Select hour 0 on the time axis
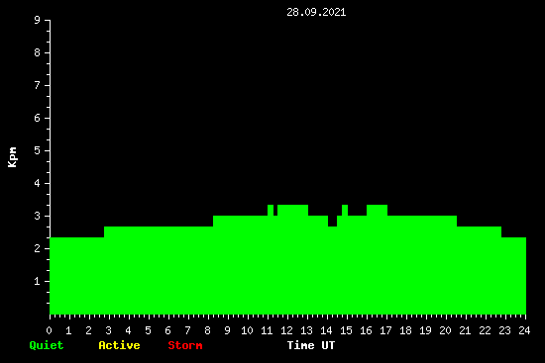 click(x=49, y=330)
